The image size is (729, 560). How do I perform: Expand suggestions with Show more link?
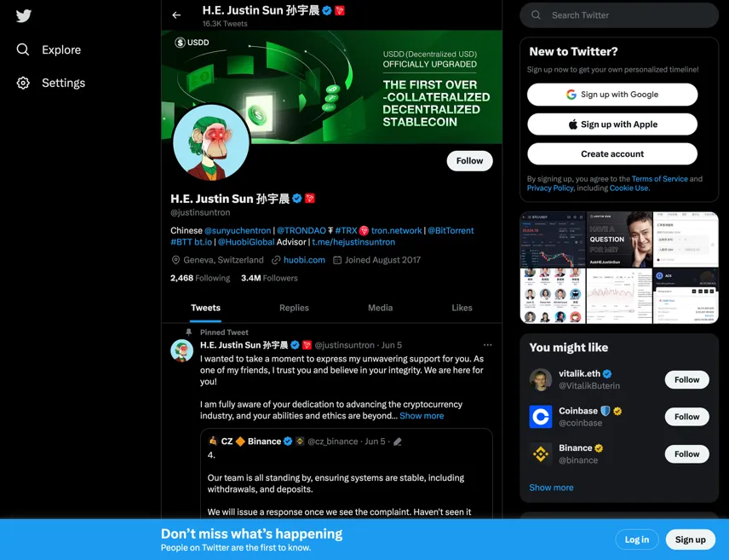(x=551, y=488)
